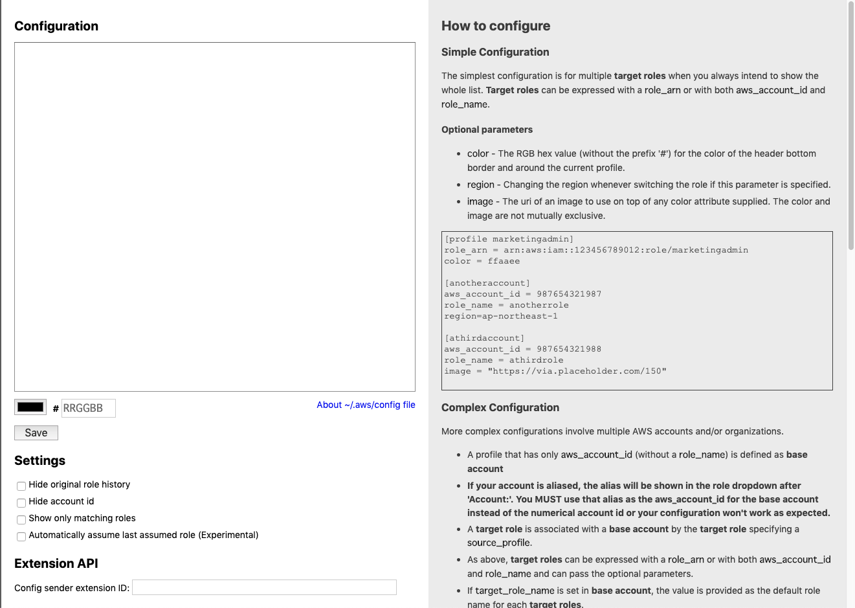The image size is (855, 608).
Task: Click the How to configure heading
Action: 496,26
